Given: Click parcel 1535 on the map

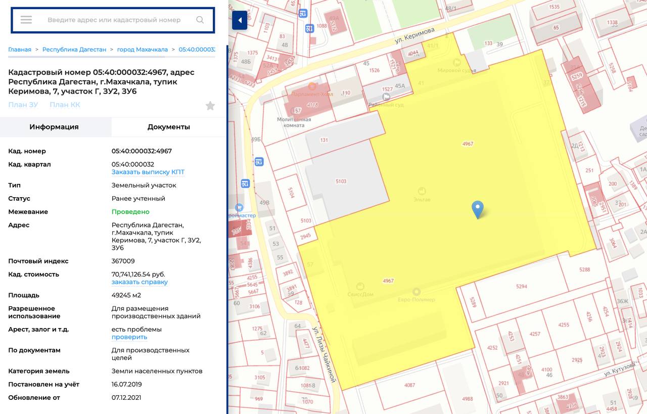Looking at the screenshot, I should coord(554,7).
